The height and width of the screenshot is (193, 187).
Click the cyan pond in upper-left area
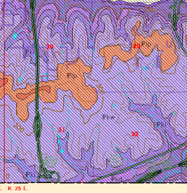point(15,35)
